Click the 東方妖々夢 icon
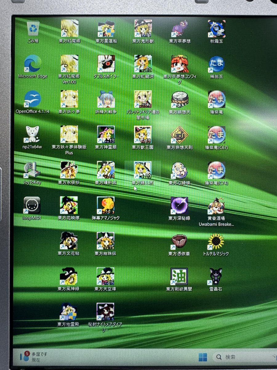 click(69, 99)
